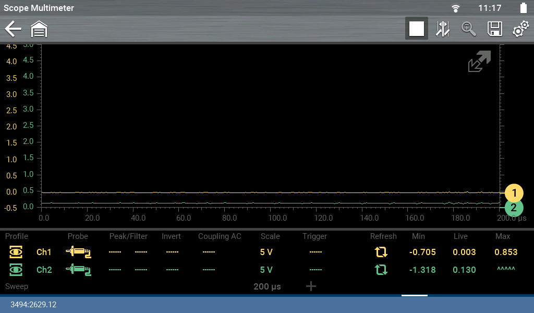Expand the graph to full screen
534x313 pixels.
point(479,62)
